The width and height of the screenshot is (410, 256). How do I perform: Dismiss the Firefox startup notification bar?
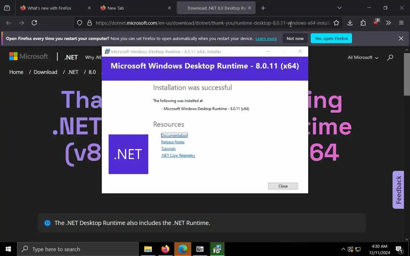point(401,38)
